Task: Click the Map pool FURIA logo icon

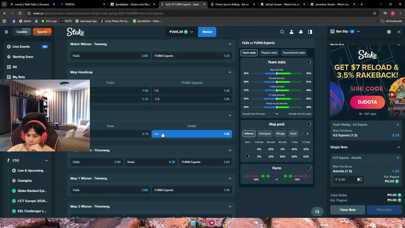Action: [x=309, y=124]
